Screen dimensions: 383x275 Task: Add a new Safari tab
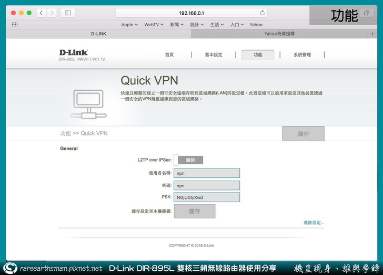click(372, 34)
